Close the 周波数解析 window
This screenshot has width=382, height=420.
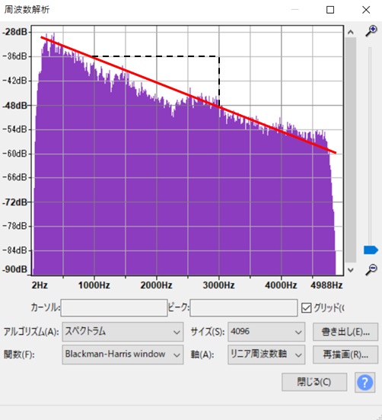pyautogui.click(x=366, y=10)
